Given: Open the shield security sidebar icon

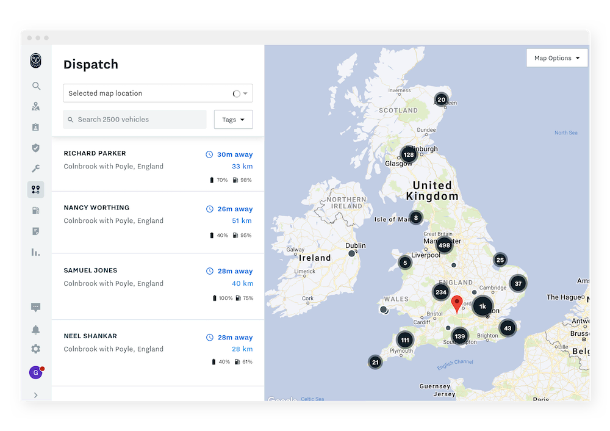Looking at the screenshot, I should click(x=36, y=148).
